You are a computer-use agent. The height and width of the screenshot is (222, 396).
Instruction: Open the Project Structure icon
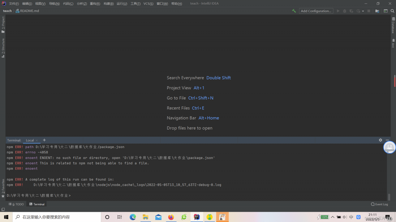[x=377, y=11]
